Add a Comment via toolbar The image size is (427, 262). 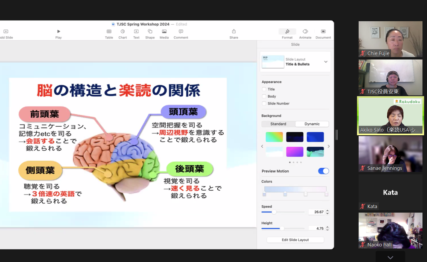(x=181, y=32)
